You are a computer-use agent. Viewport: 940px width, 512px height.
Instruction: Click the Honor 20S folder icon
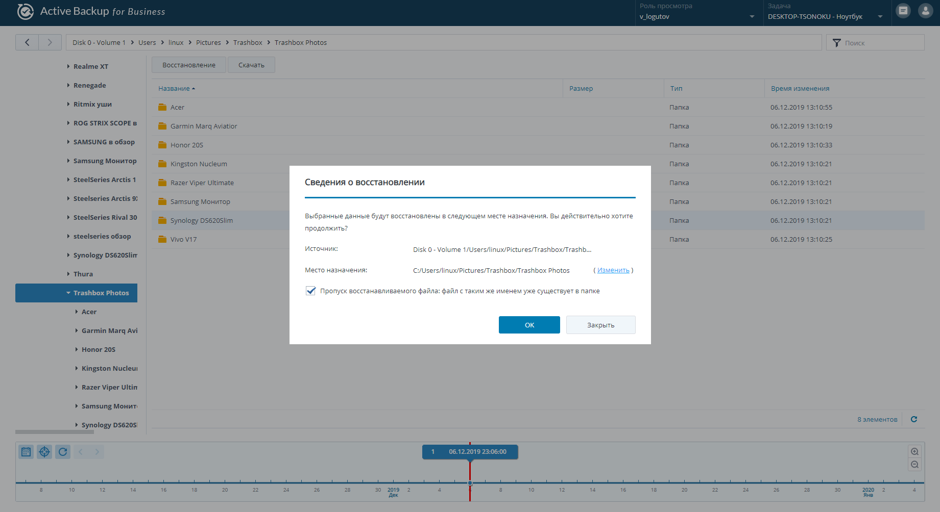(162, 145)
